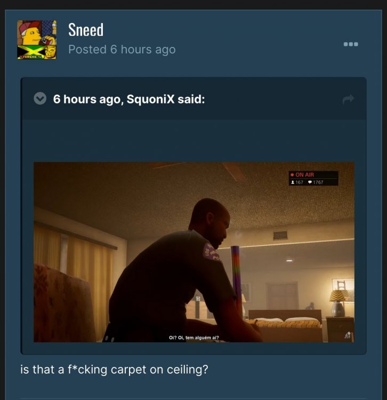Image resolution: width=387 pixels, height=400 pixels.
Task: Open Sneed's avatar profile picture
Action: 37,40
